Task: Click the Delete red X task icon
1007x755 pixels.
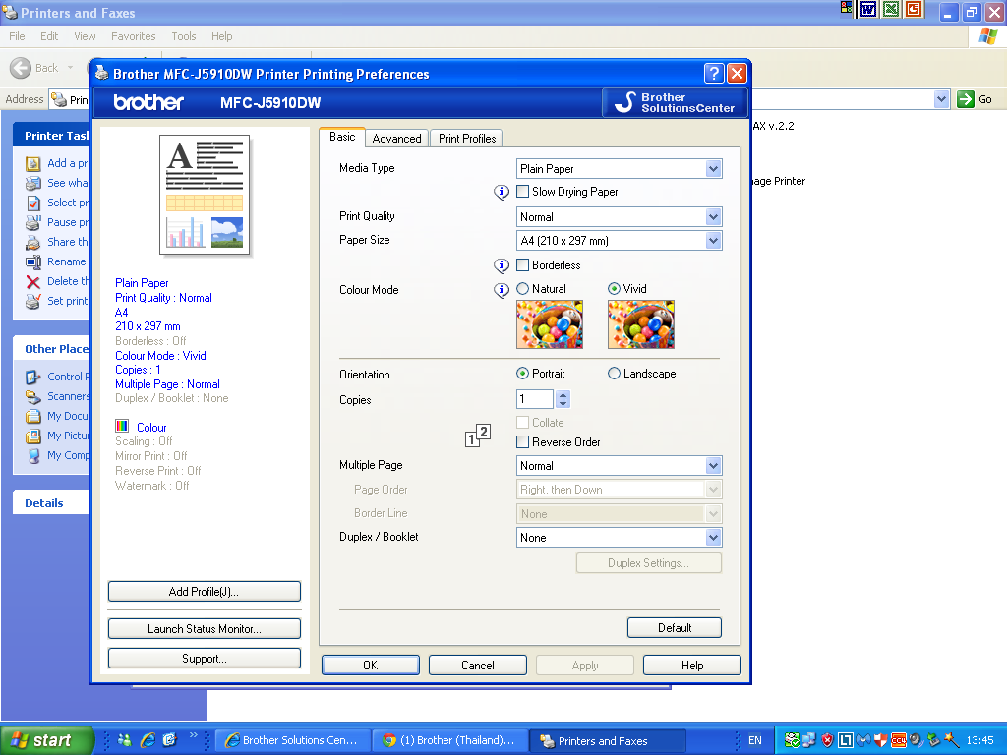Action: pos(32,282)
